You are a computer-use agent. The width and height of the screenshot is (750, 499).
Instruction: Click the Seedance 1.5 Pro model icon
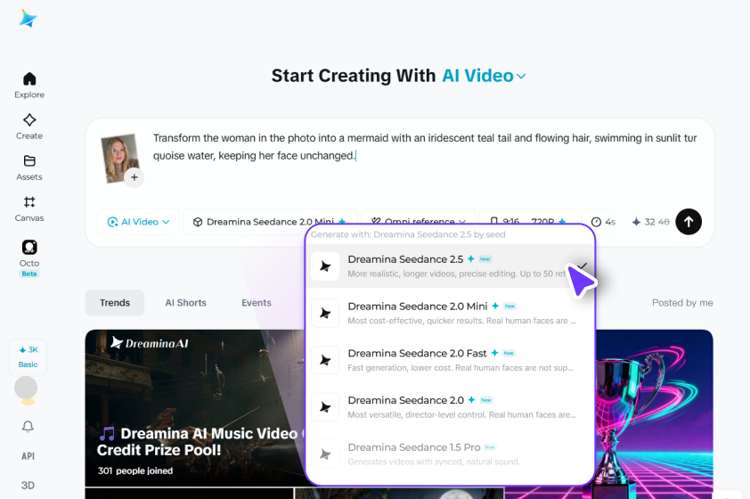325,454
